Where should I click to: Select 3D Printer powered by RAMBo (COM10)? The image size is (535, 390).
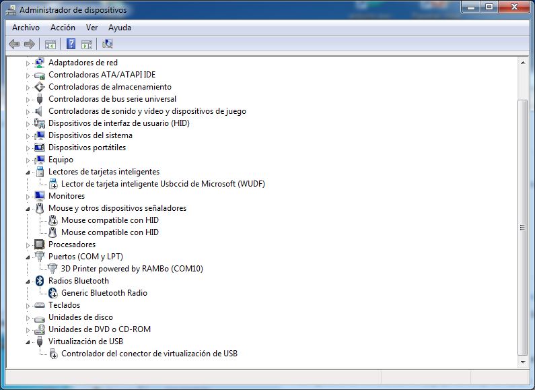click(132, 269)
